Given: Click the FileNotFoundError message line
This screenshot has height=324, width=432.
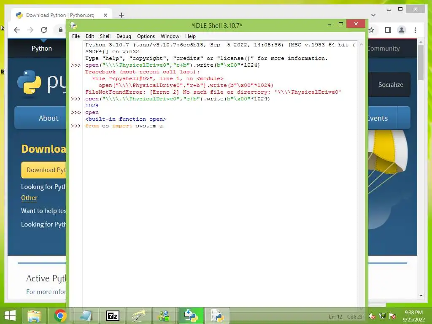Looking at the screenshot, I should [x=213, y=92].
